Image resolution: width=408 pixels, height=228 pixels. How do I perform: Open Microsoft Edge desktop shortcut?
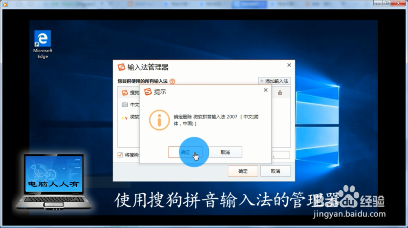tap(43, 45)
